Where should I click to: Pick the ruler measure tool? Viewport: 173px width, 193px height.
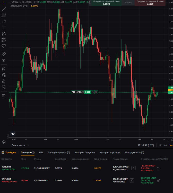point(4,54)
